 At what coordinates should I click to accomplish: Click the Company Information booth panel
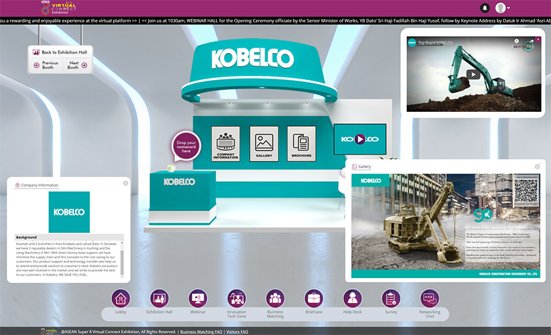point(225,144)
